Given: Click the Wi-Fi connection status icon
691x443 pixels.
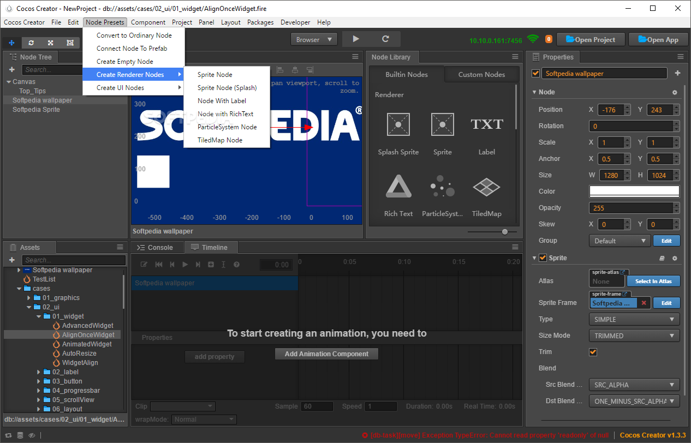Looking at the screenshot, I should click(533, 39).
